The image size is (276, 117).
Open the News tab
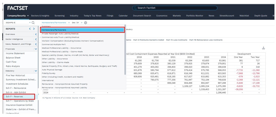tap(211, 16)
